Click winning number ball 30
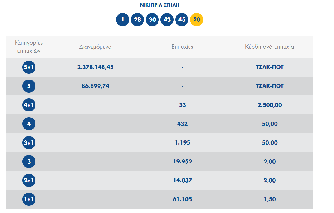The height and width of the screenshot is (213, 334). (x=152, y=20)
